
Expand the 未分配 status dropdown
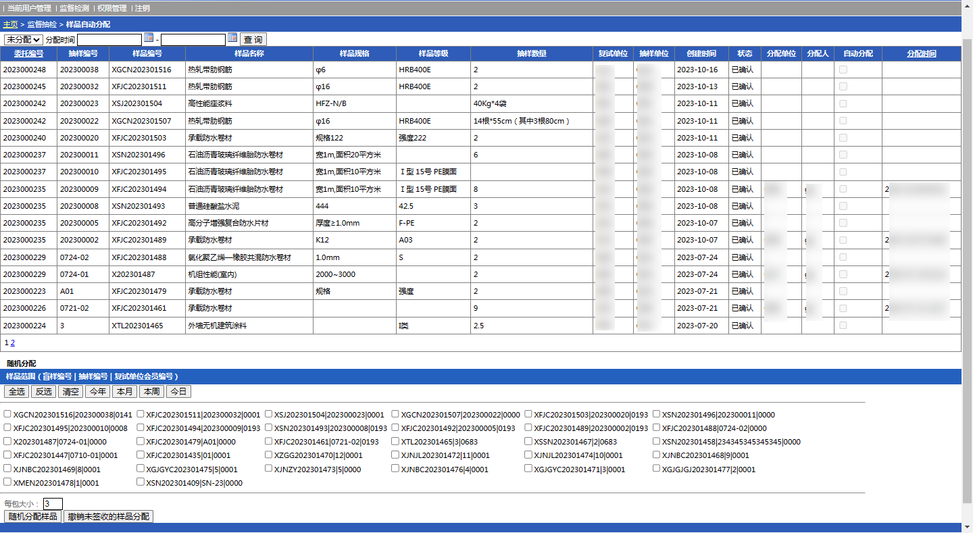[x=24, y=40]
